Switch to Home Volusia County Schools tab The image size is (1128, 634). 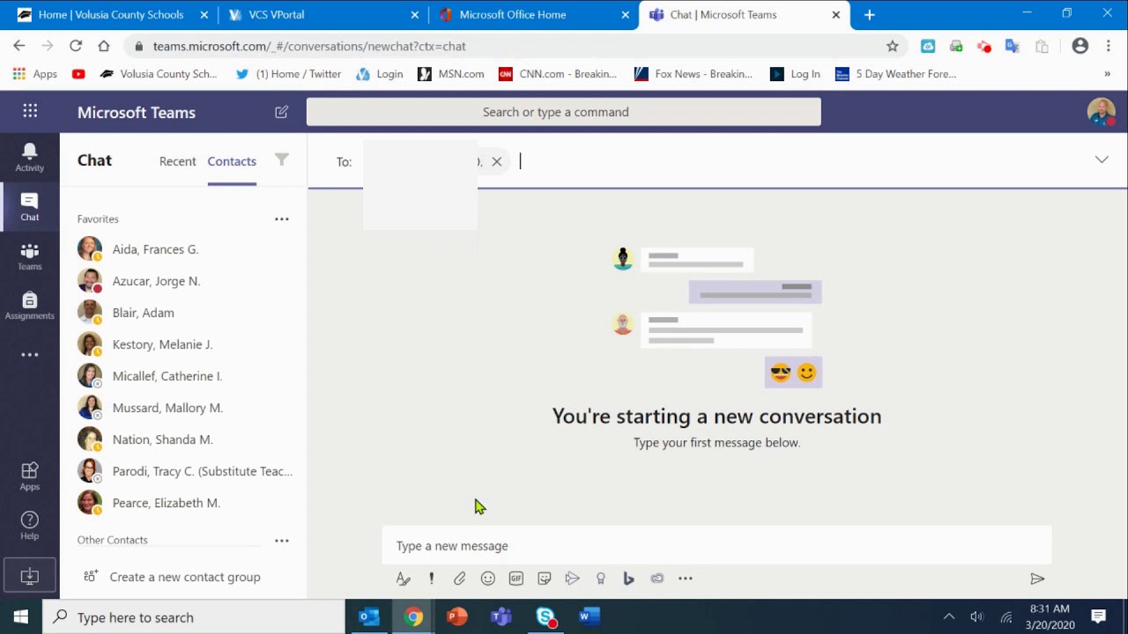point(113,14)
